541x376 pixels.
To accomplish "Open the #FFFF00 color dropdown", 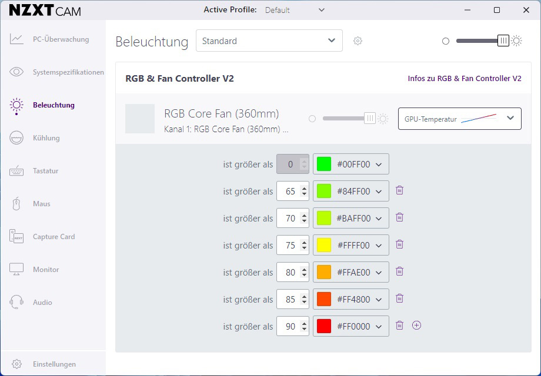I will 351,245.
